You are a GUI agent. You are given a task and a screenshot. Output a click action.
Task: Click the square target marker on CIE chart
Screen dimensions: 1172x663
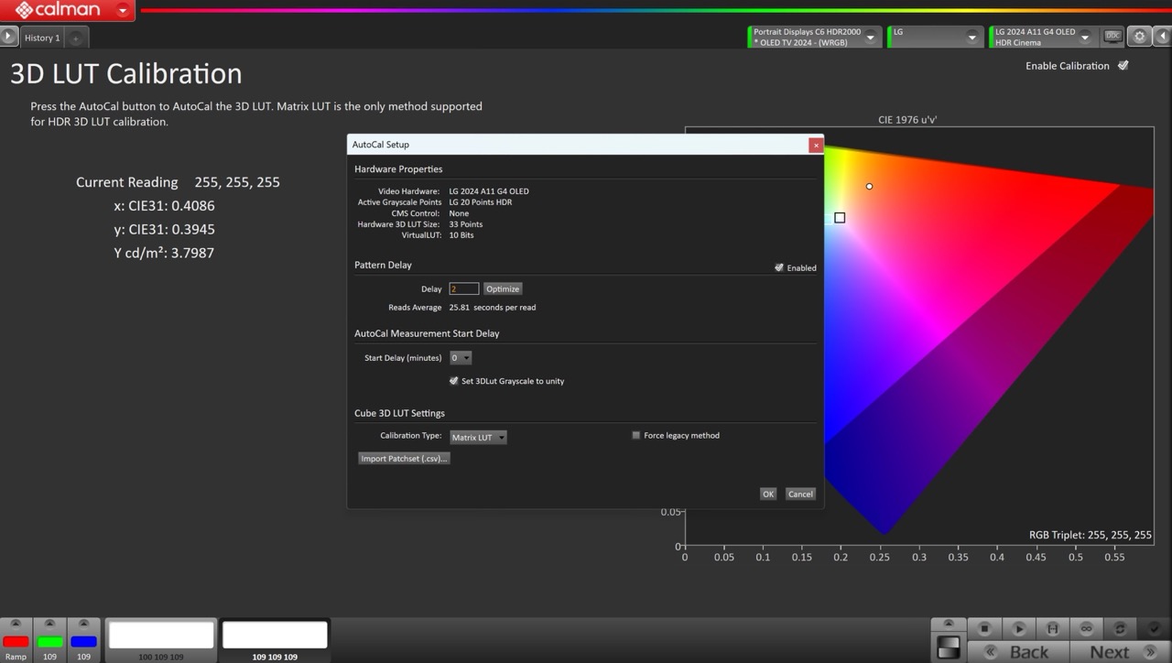[x=840, y=217]
